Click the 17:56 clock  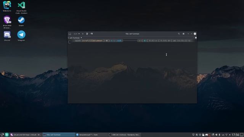point(235,135)
